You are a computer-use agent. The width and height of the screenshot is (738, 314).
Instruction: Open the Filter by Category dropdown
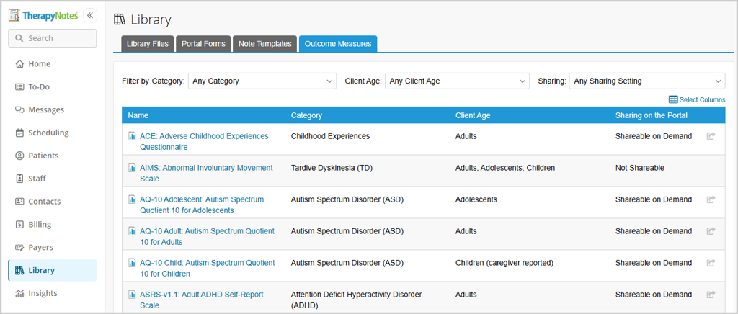click(262, 81)
